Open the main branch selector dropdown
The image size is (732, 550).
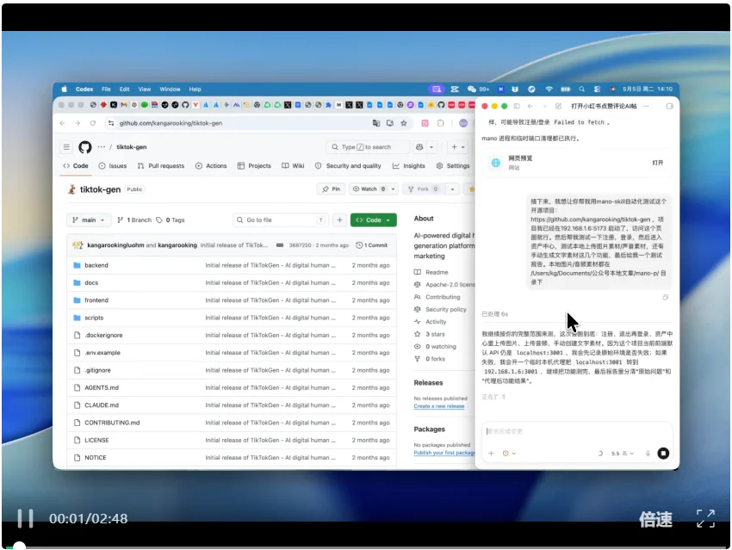tap(89, 219)
